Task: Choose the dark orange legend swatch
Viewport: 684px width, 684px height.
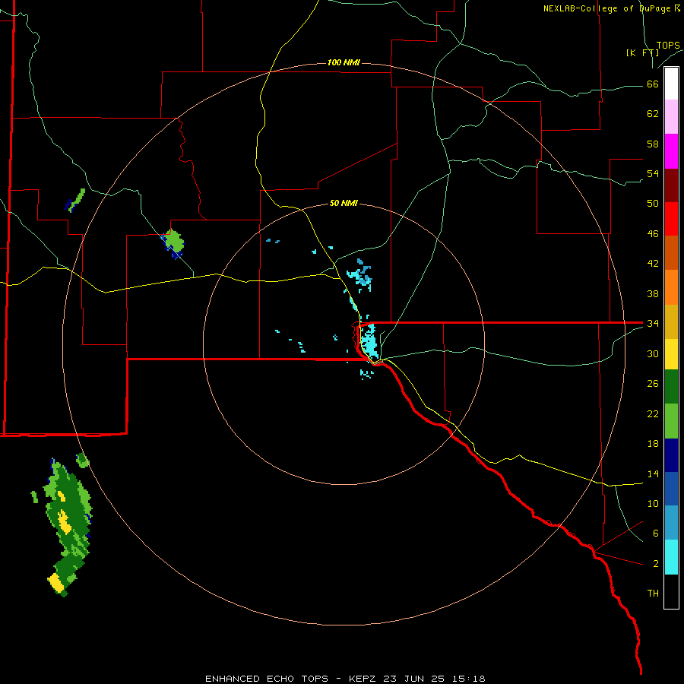Action: click(x=671, y=252)
